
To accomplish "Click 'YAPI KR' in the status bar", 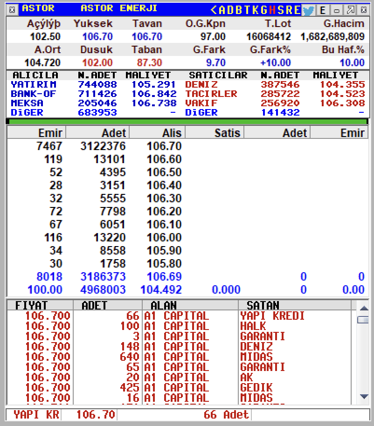I will click(x=36, y=415).
